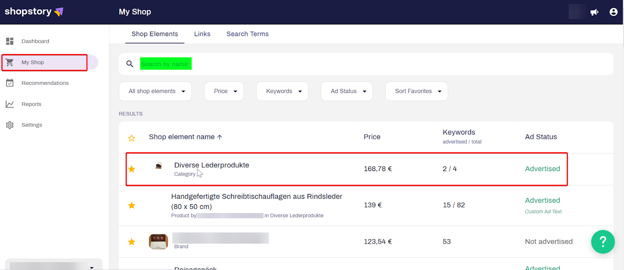Click the Settings gear icon
Viewport: 624px width, 270px height.
coord(10,125)
